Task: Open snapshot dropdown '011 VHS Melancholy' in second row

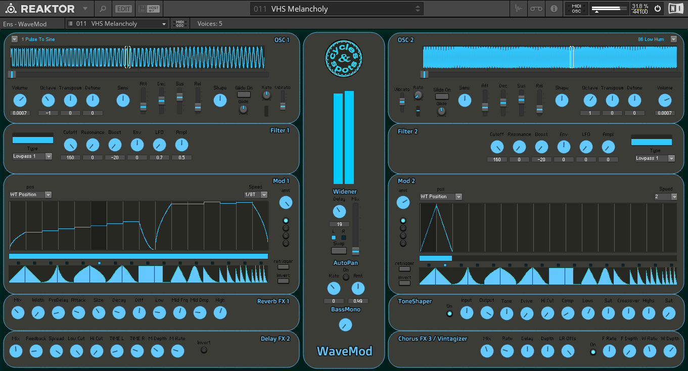Action: tap(117, 24)
